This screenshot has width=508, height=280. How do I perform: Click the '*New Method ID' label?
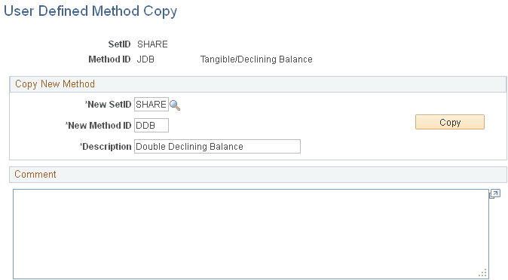point(99,125)
